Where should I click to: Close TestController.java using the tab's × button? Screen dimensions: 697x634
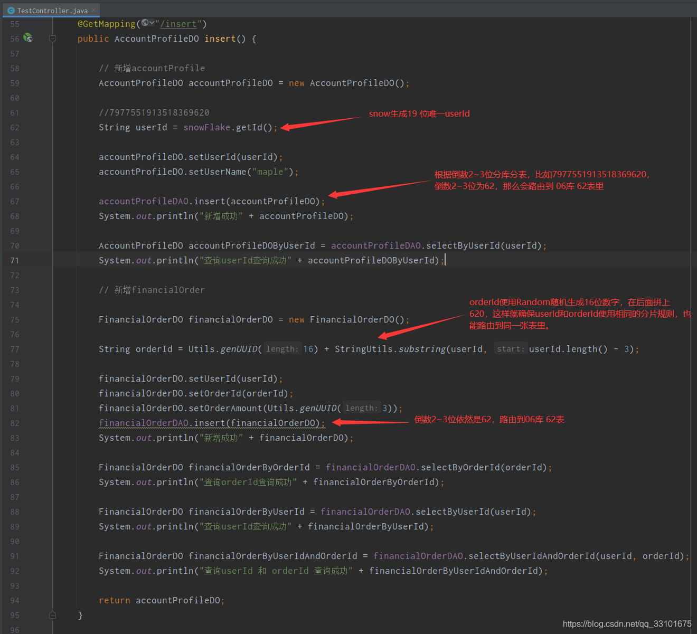point(93,10)
